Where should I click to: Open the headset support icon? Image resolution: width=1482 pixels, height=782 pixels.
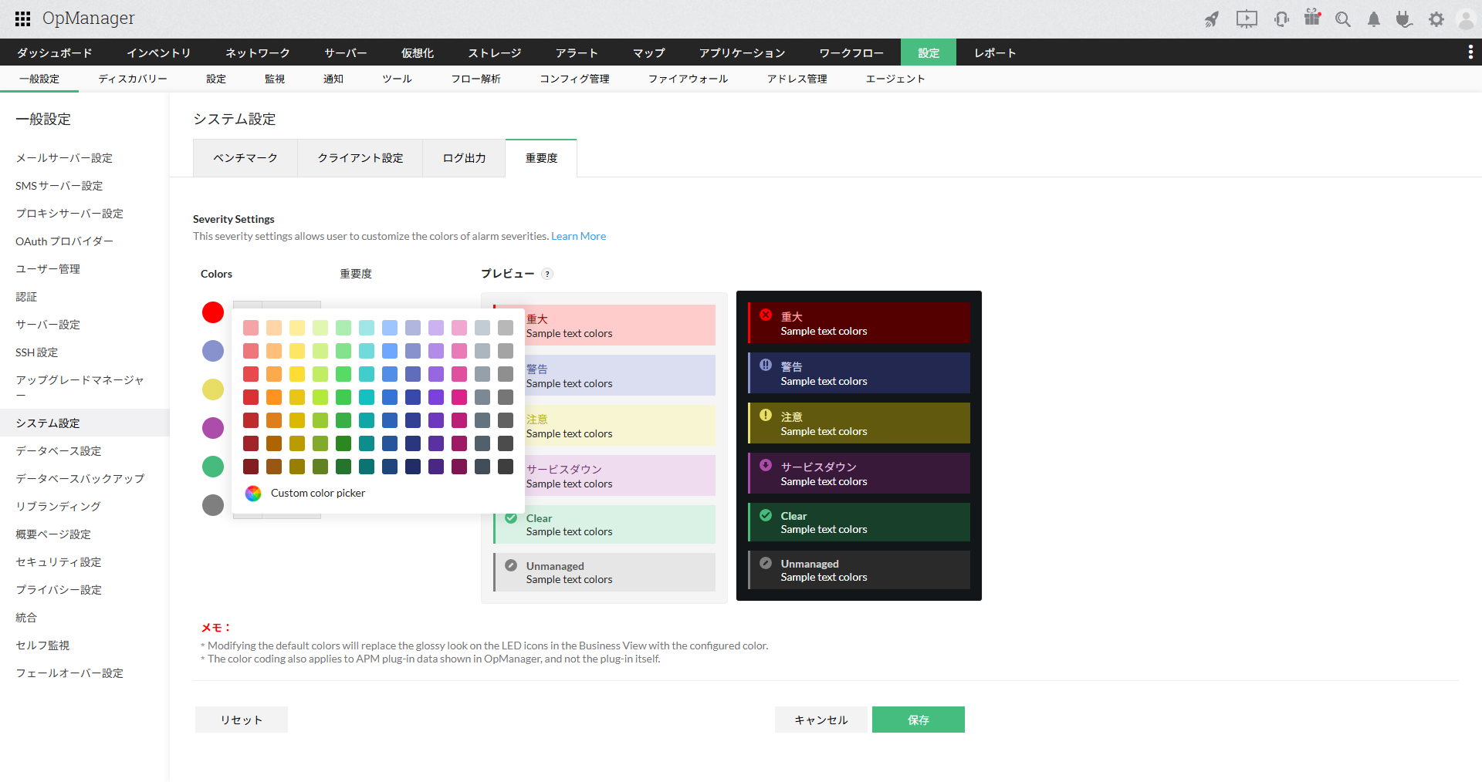[1281, 19]
